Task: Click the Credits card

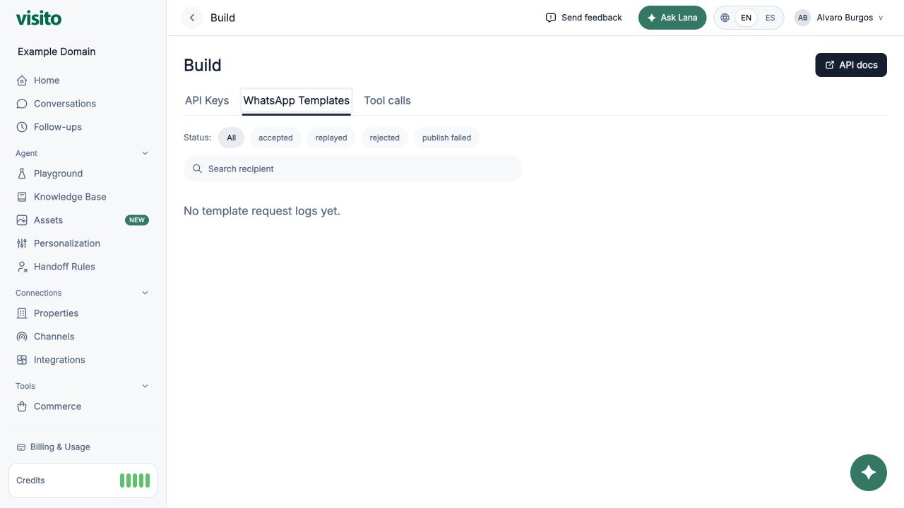Action: click(83, 480)
